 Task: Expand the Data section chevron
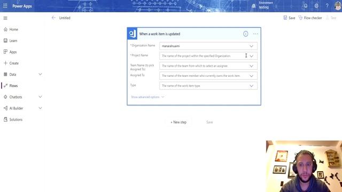pos(41,74)
